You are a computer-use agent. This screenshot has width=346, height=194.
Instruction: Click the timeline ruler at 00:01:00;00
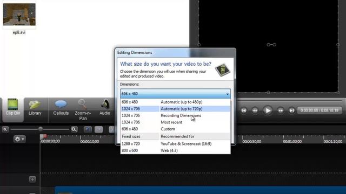292,141
